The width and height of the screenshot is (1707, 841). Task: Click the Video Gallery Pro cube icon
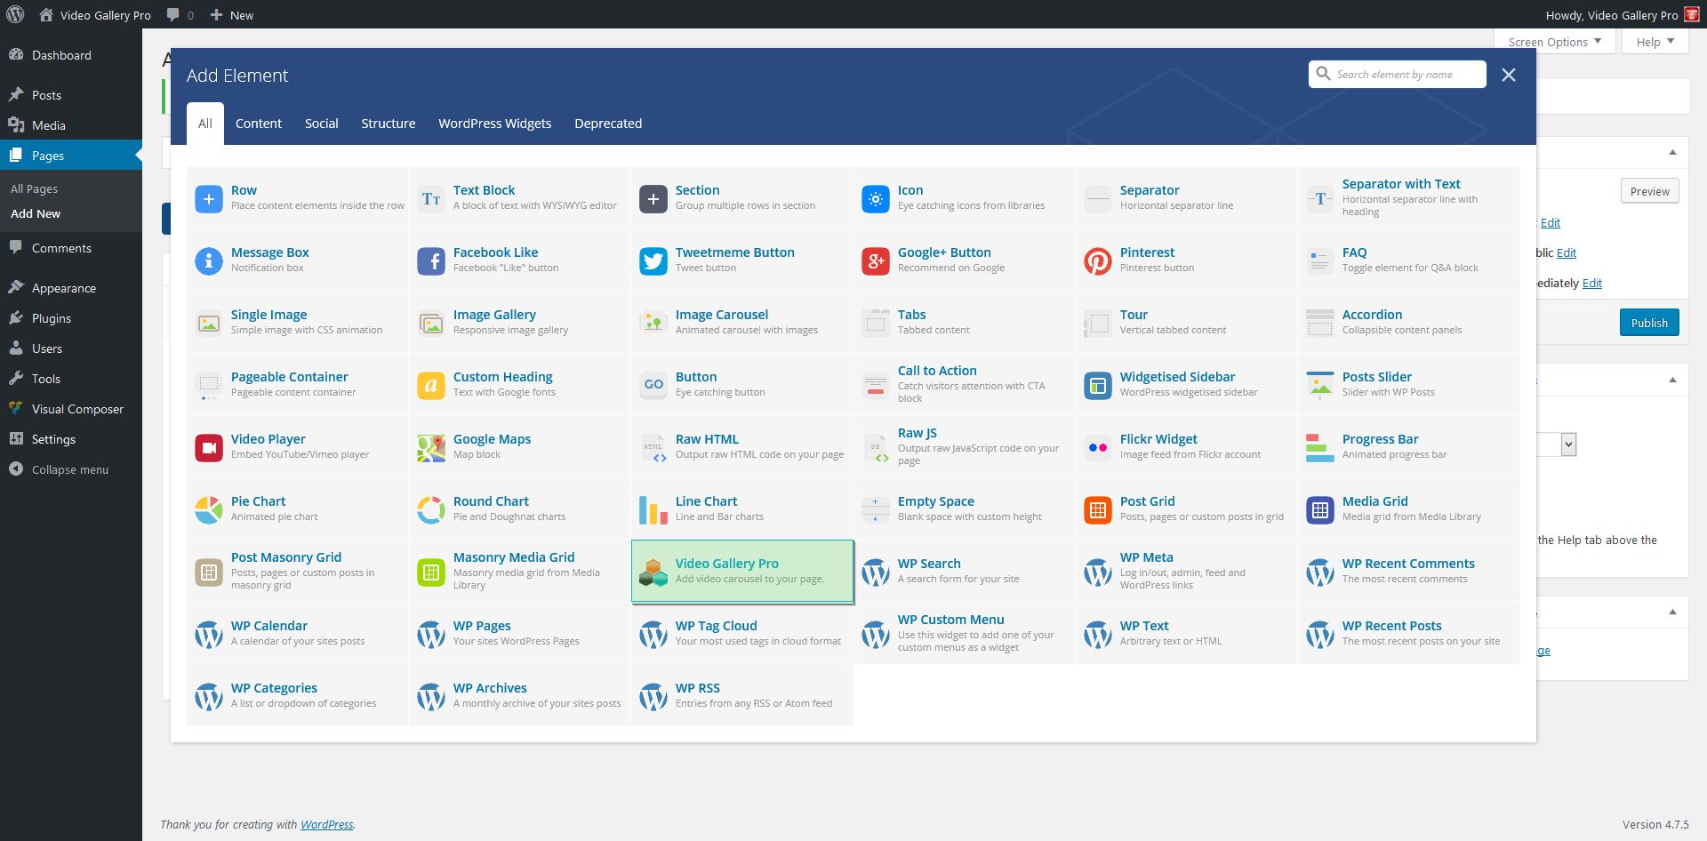click(x=653, y=573)
